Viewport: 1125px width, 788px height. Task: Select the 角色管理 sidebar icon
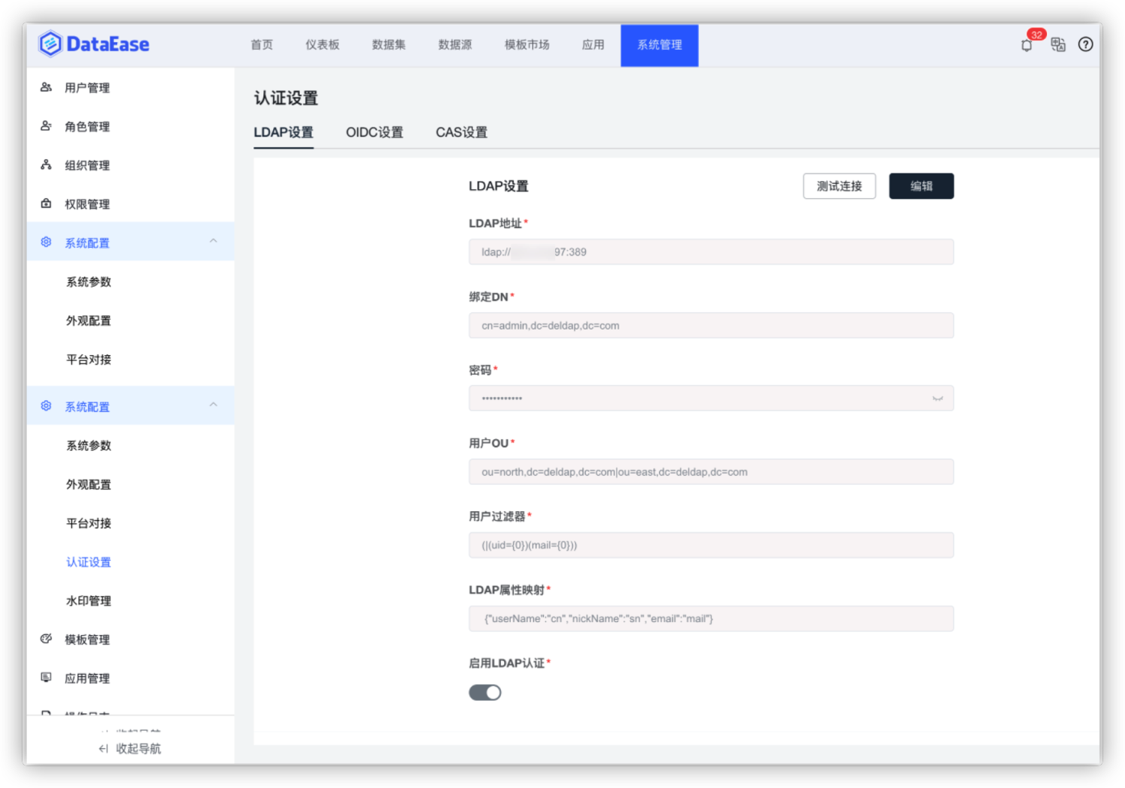click(x=45, y=126)
